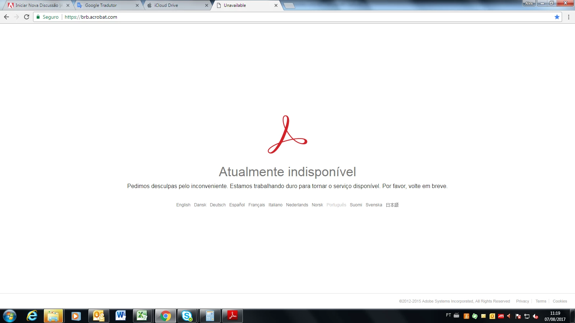Screen dimensions: 575x323
Task: Open Windows Explorer from the taskbar
Action: [53, 316]
